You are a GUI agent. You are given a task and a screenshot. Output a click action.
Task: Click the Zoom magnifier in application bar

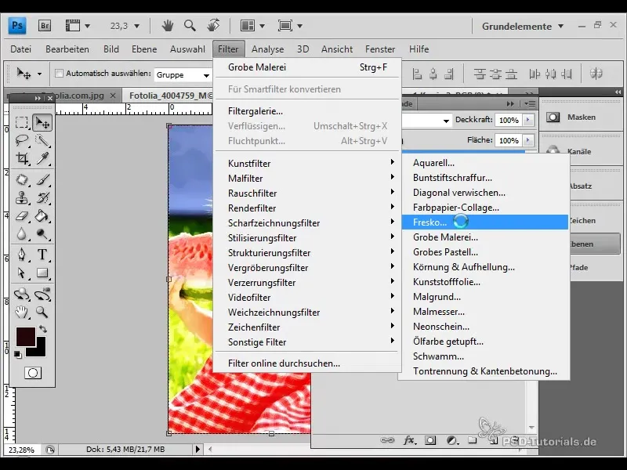(190, 26)
